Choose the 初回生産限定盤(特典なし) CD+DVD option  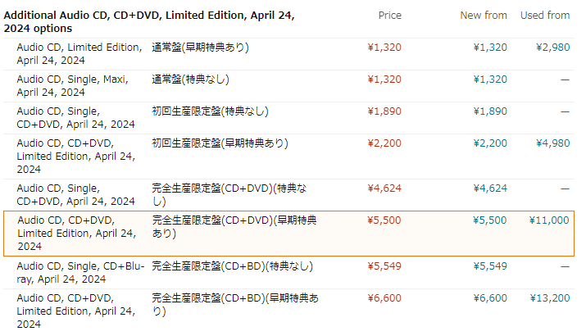point(288,118)
